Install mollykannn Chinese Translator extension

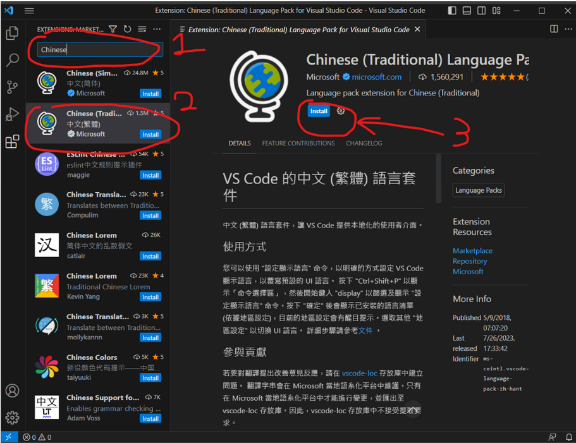(x=150, y=338)
